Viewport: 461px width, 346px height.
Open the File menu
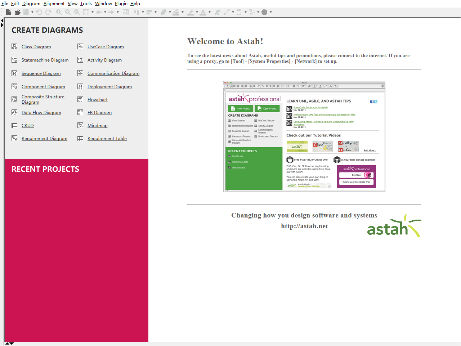click(5, 3)
